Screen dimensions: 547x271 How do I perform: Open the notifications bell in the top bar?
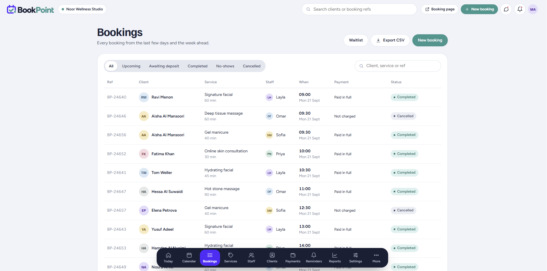520,9
